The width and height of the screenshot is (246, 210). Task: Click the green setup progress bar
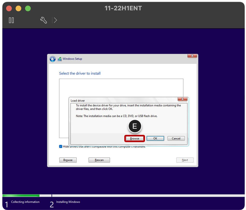[21, 195]
